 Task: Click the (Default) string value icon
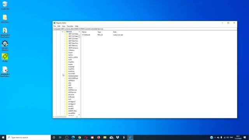click(83, 35)
